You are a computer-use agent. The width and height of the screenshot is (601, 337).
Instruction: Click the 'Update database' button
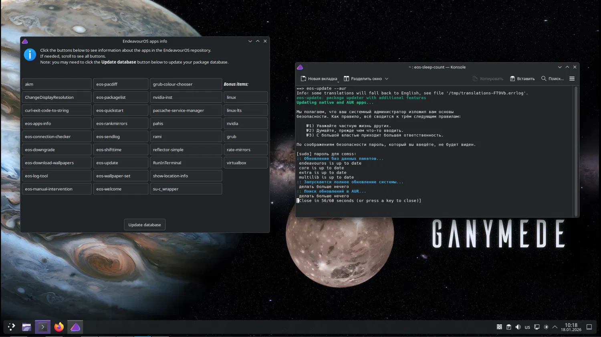(145, 225)
